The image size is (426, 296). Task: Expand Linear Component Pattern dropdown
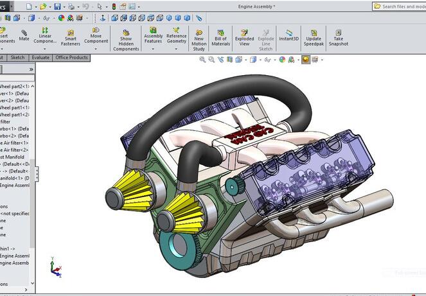pos(45,48)
